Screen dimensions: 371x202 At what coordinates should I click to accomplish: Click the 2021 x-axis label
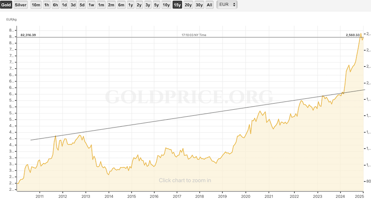coord(268,196)
